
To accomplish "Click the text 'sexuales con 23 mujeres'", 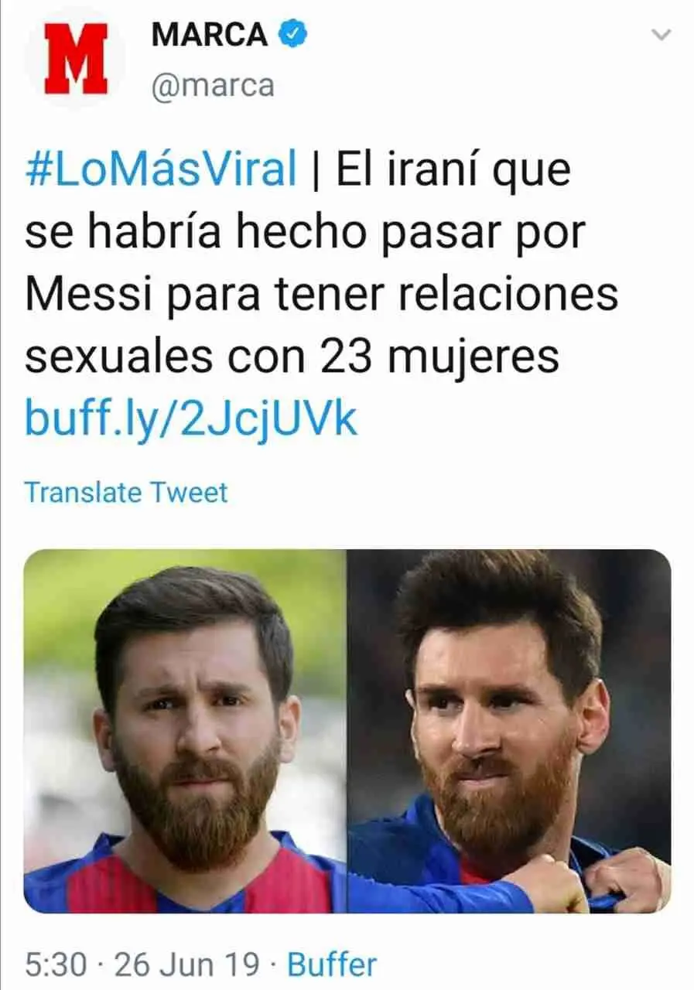I will tap(292, 357).
